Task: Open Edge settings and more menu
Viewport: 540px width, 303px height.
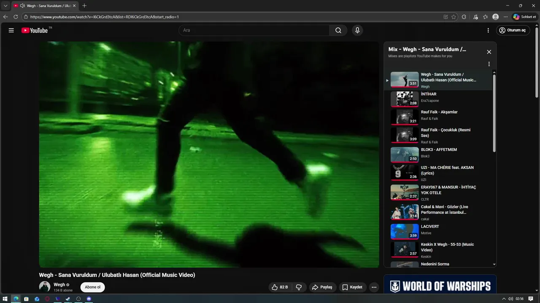Action: coord(505,17)
